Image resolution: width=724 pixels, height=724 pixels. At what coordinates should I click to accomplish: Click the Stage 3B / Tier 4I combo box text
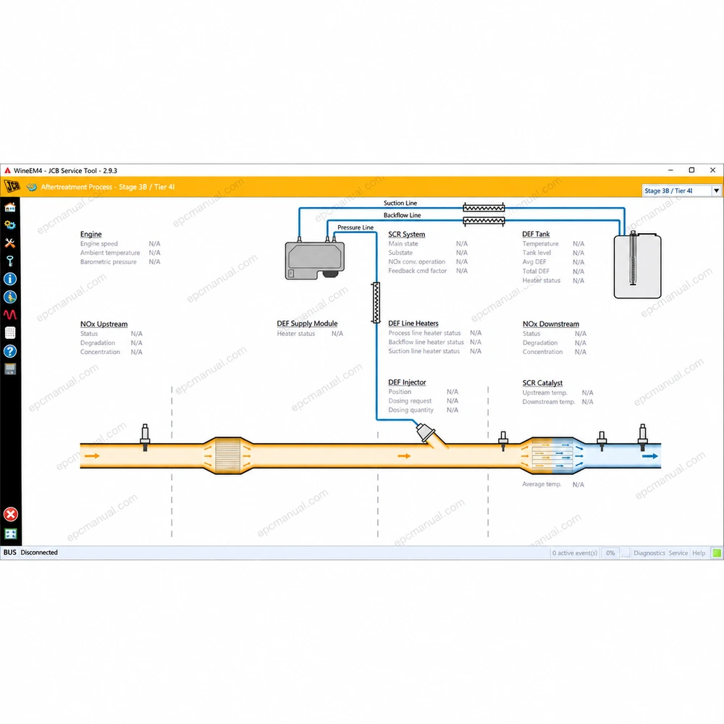pyautogui.click(x=668, y=190)
